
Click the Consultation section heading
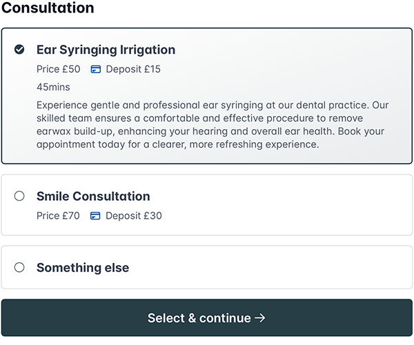click(x=48, y=8)
